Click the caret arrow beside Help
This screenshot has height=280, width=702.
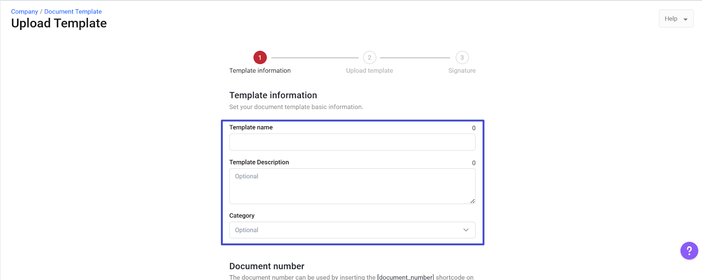tap(685, 19)
